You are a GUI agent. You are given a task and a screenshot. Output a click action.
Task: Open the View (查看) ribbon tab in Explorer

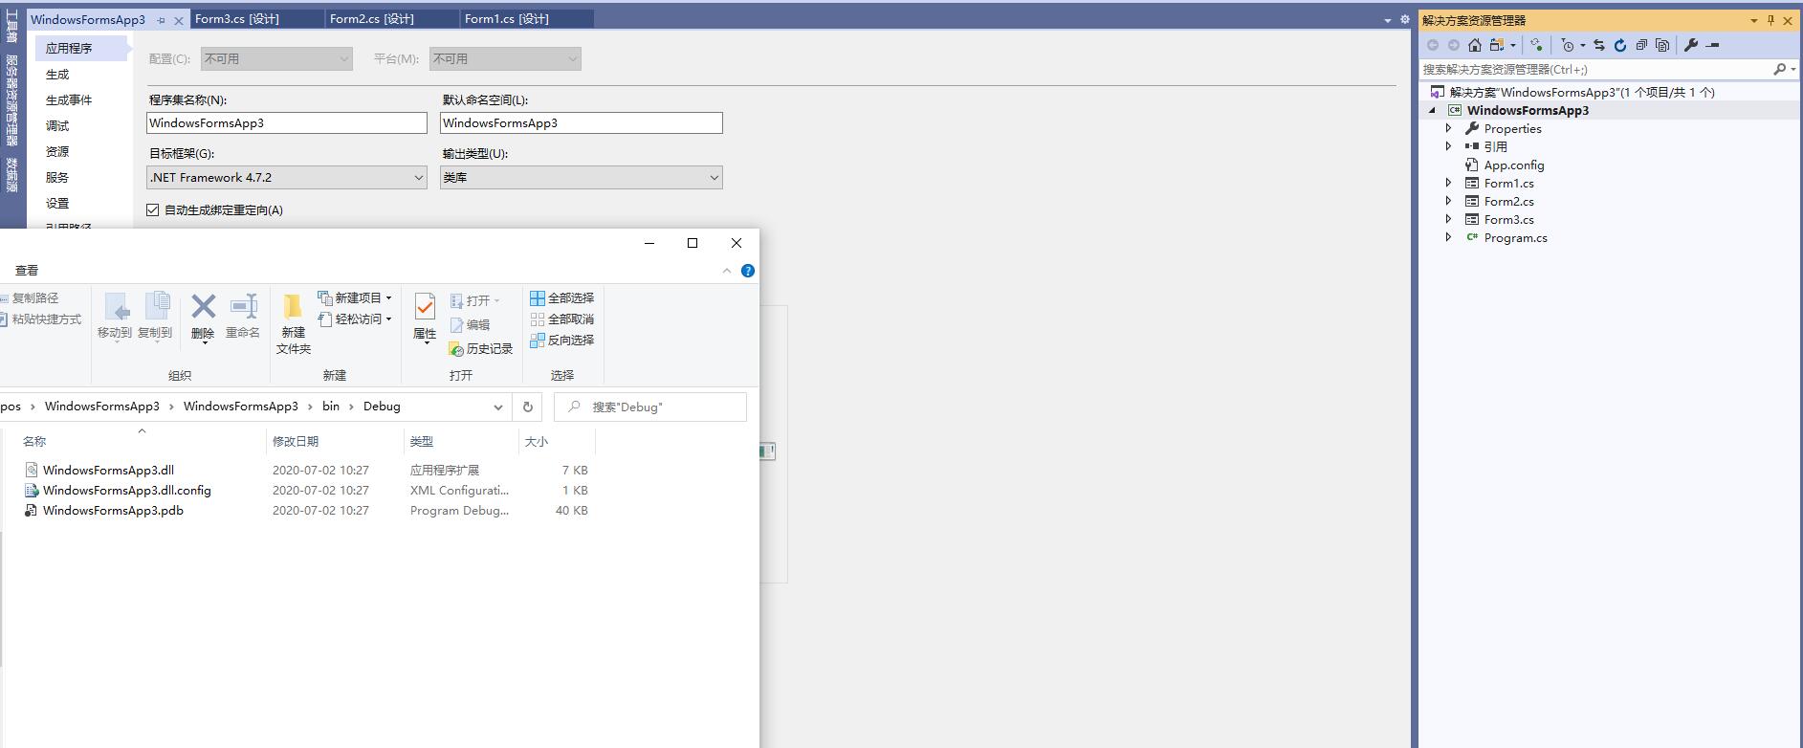pyautogui.click(x=27, y=270)
